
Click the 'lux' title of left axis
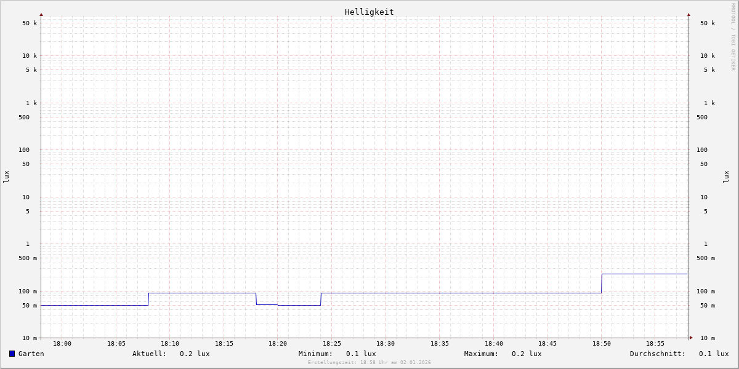(x=6, y=177)
